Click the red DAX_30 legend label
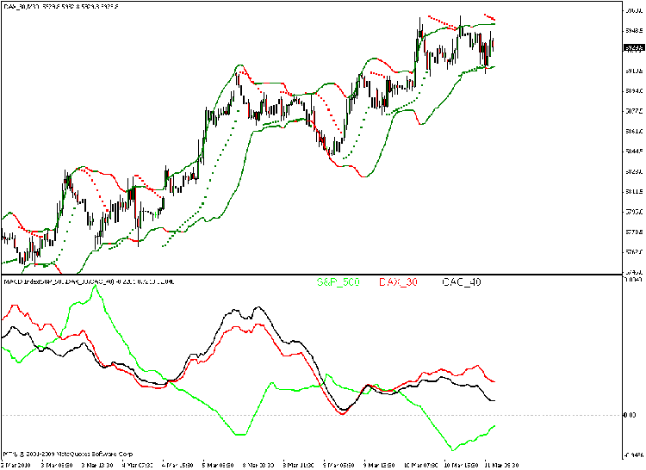646x470 pixels. (x=398, y=282)
